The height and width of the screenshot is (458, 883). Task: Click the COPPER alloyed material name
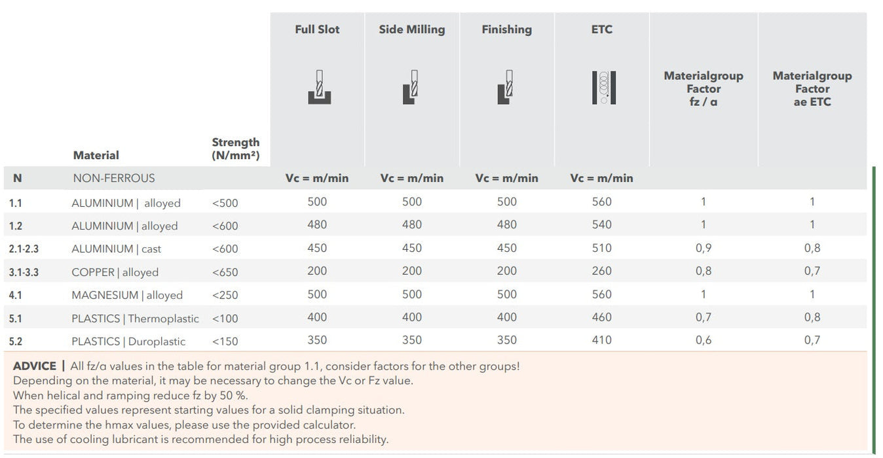pyautogui.click(x=115, y=272)
